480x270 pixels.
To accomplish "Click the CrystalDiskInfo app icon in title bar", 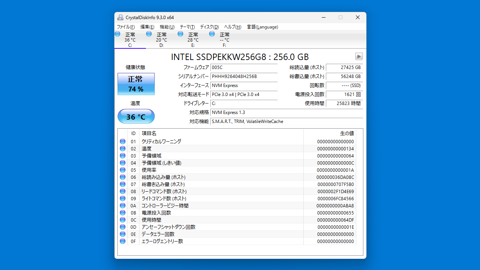I will [120, 17].
